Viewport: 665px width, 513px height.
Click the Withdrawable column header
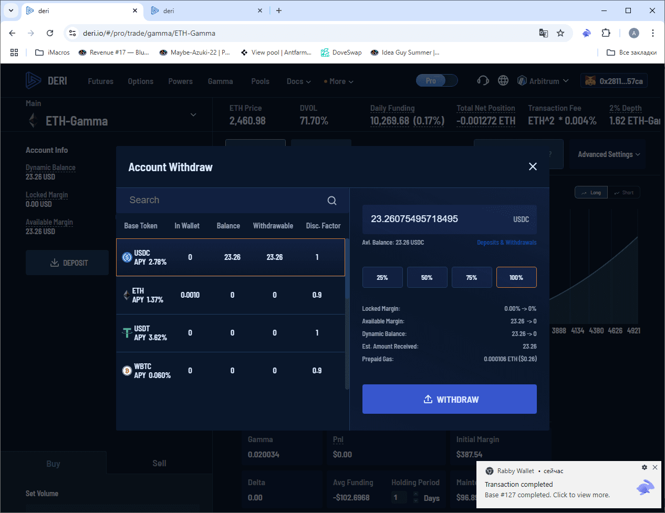[273, 226]
